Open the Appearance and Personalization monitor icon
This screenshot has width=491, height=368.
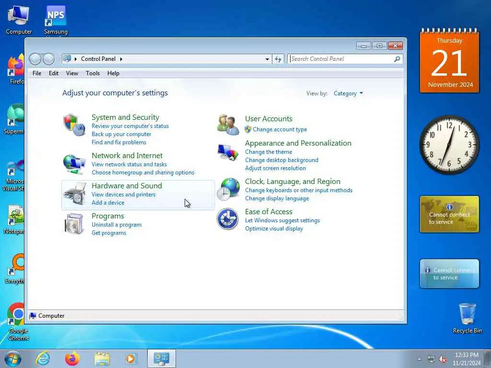228,152
